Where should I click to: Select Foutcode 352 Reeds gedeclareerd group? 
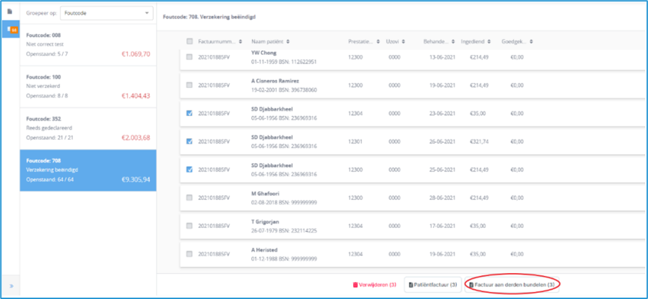tap(87, 128)
